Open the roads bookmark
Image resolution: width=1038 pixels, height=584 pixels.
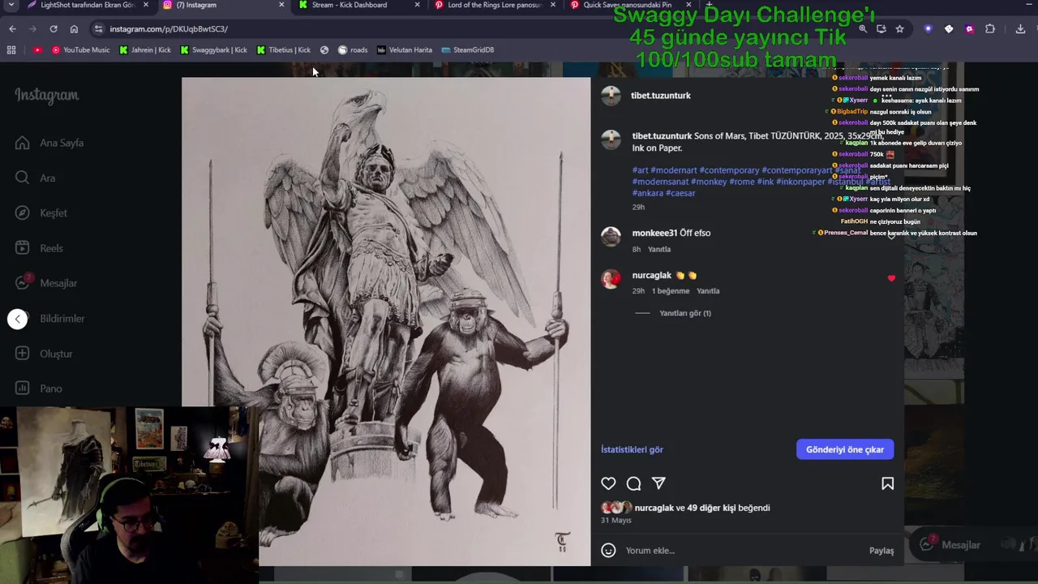353,49
